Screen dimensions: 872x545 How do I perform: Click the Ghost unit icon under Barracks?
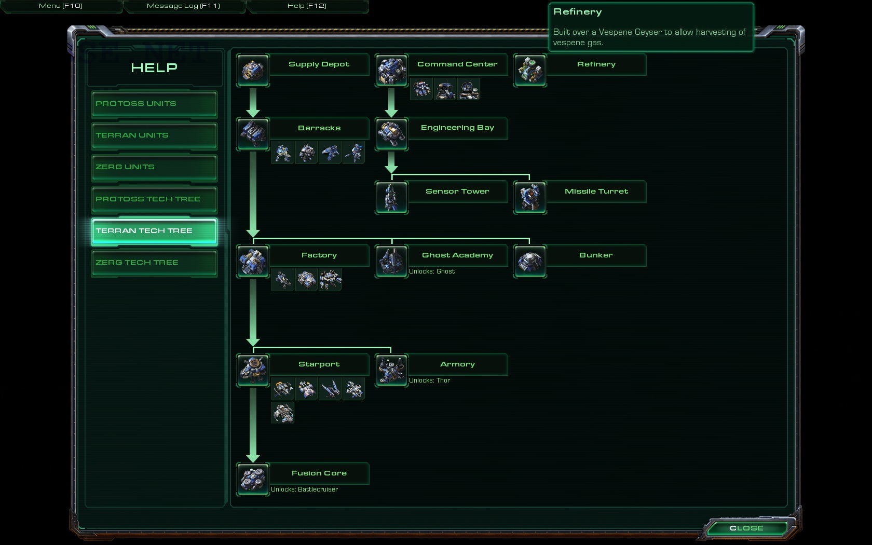(x=354, y=153)
